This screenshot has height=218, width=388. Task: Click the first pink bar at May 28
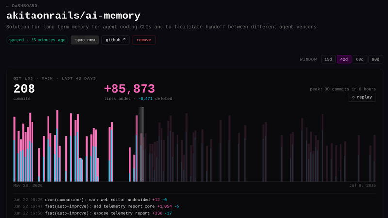click(x=14, y=149)
